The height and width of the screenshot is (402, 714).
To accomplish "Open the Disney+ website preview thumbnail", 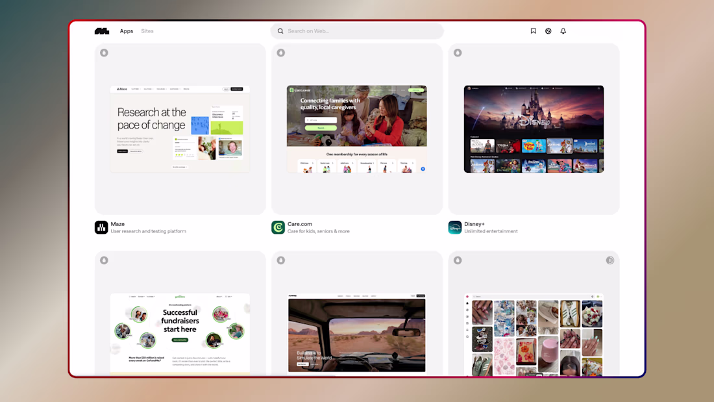I will [x=534, y=129].
